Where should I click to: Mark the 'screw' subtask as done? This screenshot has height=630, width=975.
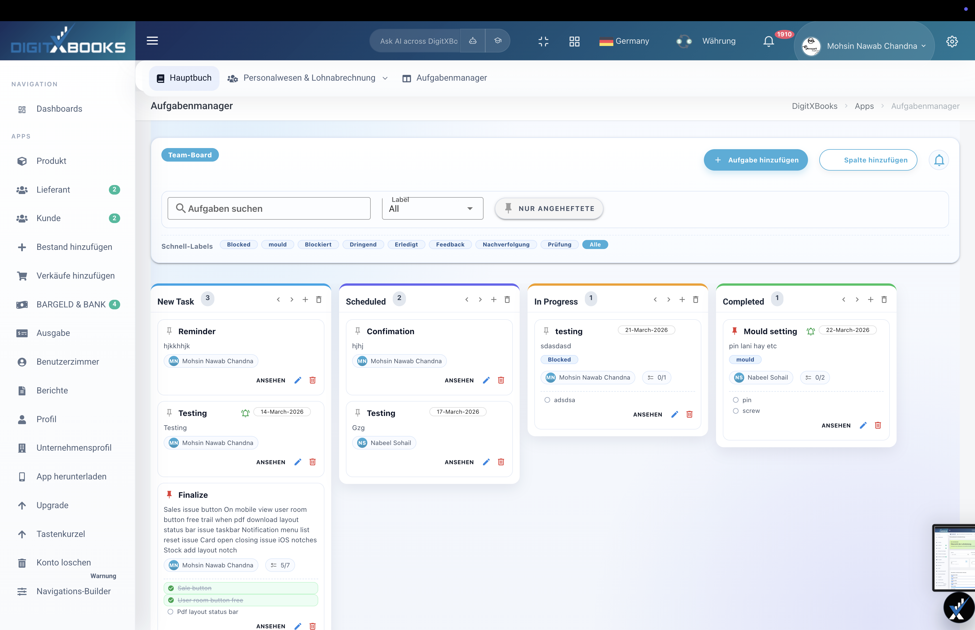tap(736, 411)
